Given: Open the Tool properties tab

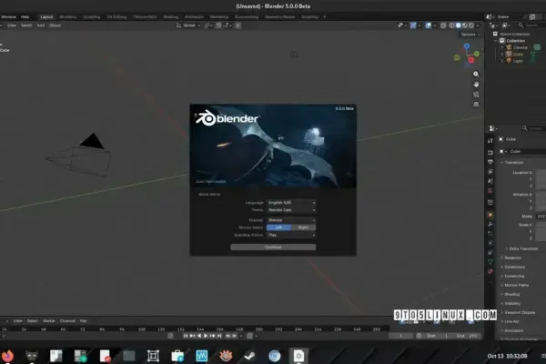Looking at the screenshot, I should (490, 141).
